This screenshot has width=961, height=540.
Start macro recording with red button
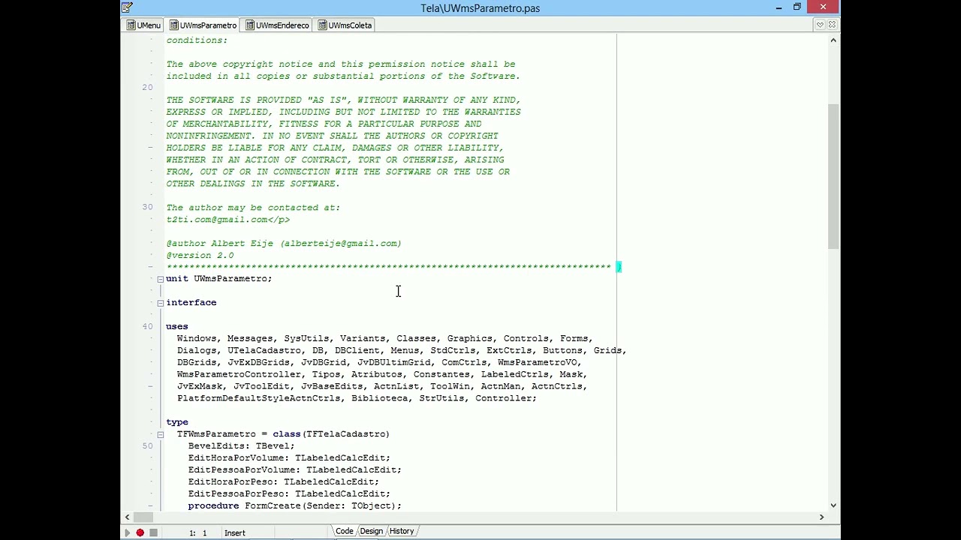(140, 532)
